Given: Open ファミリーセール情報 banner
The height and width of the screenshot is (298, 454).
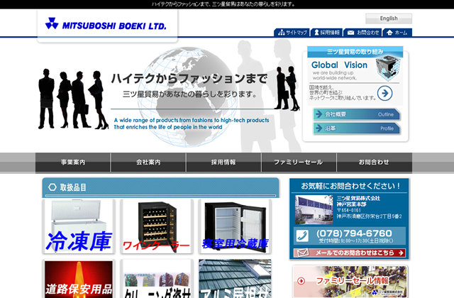Looking at the screenshot, I should 350,282.
